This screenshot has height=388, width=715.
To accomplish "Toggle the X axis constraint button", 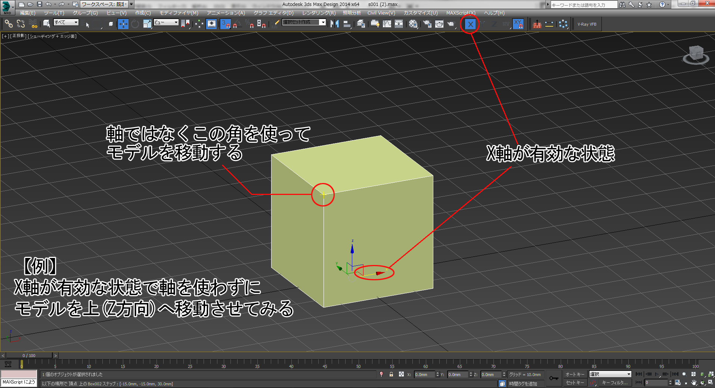I will point(470,24).
